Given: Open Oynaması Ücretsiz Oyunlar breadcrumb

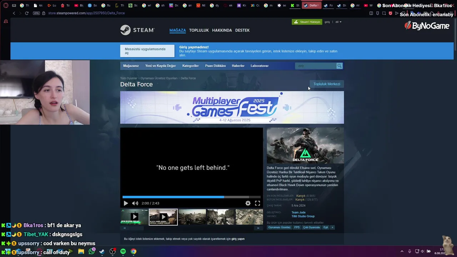Looking at the screenshot, I should point(159,78).
